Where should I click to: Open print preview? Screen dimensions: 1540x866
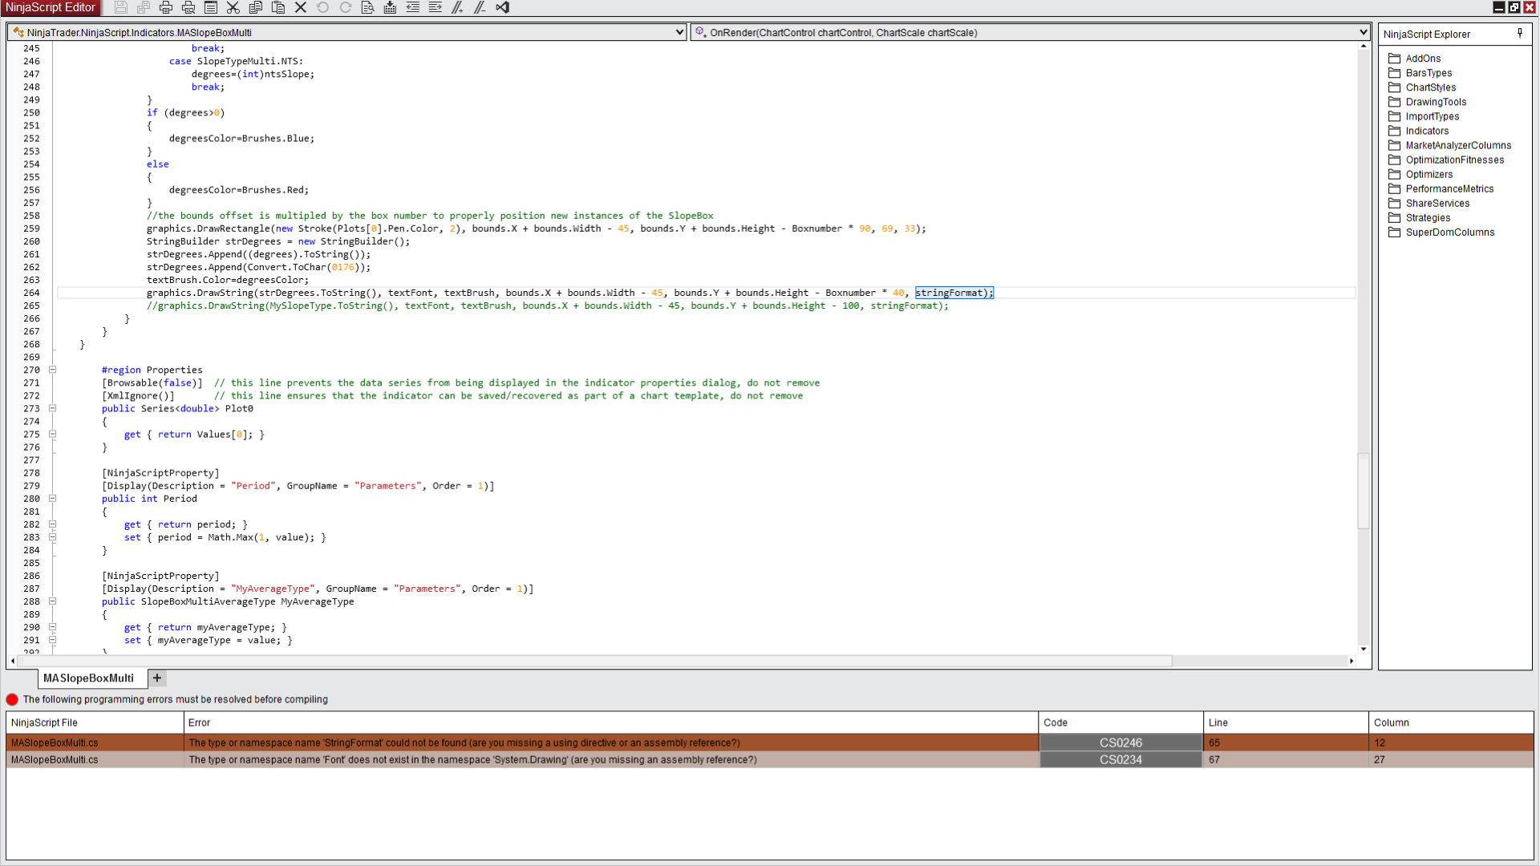(188, 7)
